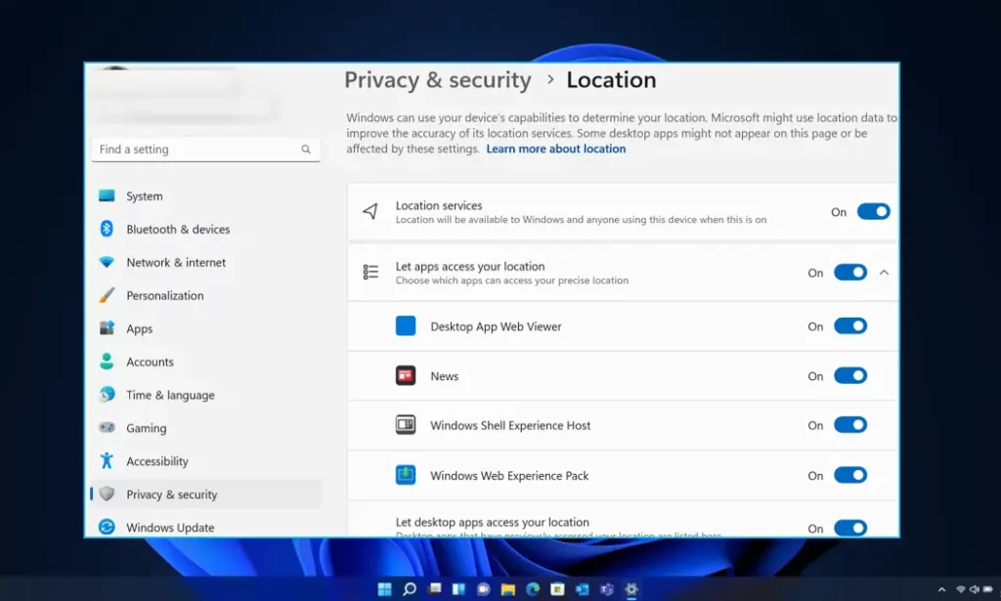1001x601 pixels.
Task: Click the Location page title
Action: [611, 80]
